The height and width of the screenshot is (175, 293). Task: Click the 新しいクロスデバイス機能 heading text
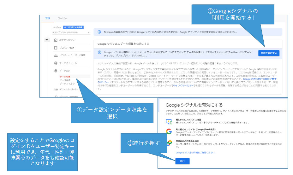pyautogui.click(x=188, y=120)
